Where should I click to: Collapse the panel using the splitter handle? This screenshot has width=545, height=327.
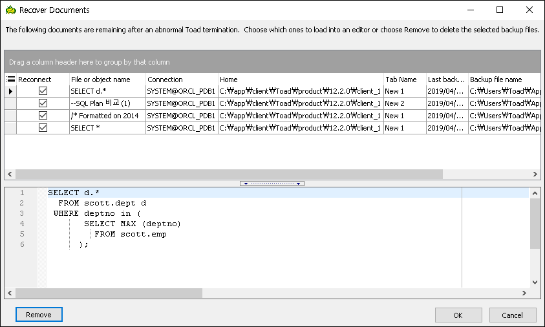click(x=272, y=184)
